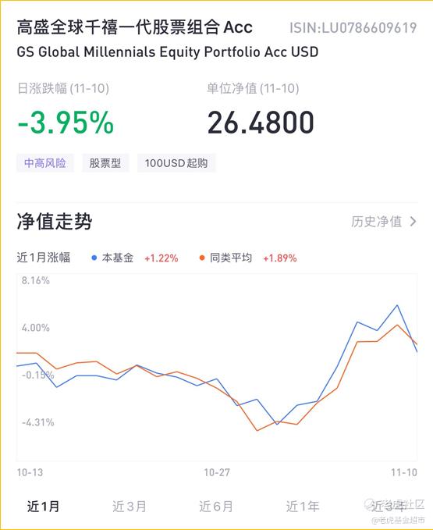Click the blue 本基金 legend dot
This screenshot has width=433, height=530.
pyautogui.click(x=94, y=258)
